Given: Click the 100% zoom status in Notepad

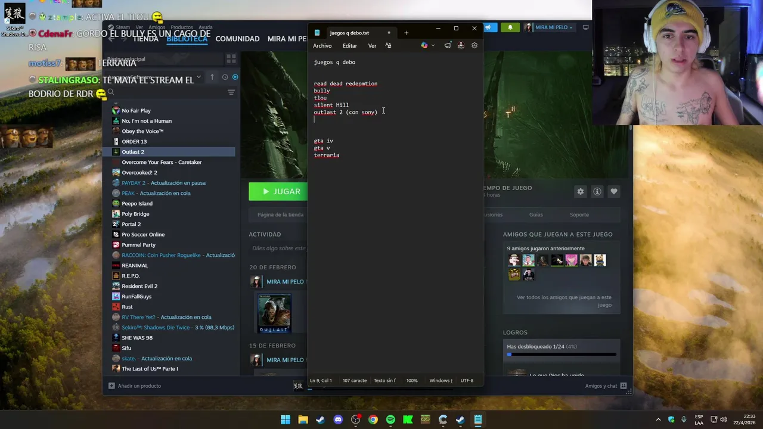Looking at the screenshot, I should point(412,380).
